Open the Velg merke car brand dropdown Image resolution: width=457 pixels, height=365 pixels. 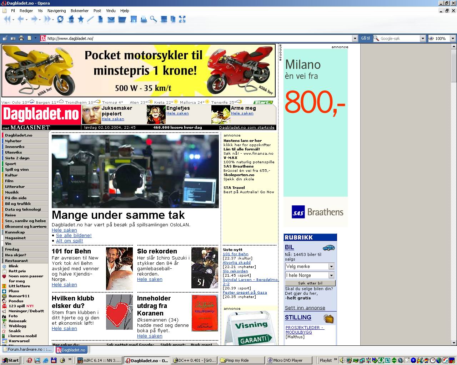[x=331, y=266]
